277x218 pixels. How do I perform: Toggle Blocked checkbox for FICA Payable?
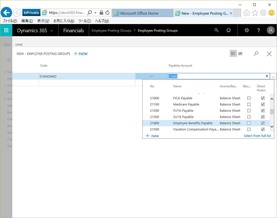pos(249,98)
